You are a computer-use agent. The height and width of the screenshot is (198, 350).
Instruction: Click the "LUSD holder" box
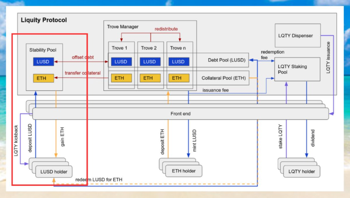tap(54, 172)
